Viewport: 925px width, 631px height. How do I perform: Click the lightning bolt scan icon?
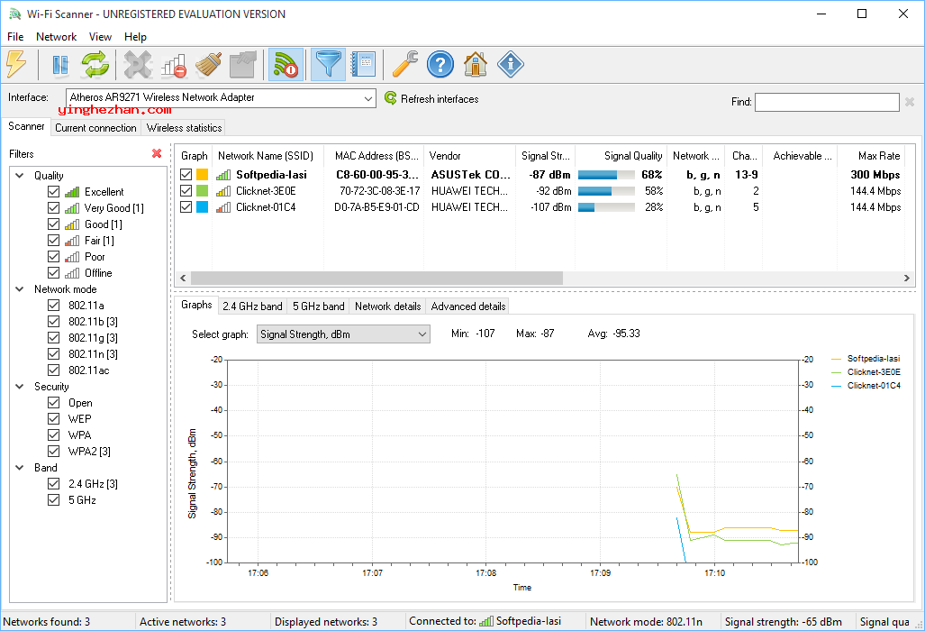(x=16, y=64)
